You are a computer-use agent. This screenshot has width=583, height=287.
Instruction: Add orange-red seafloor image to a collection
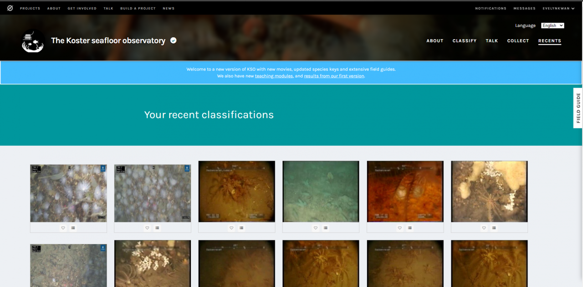[x=410, y=228]
